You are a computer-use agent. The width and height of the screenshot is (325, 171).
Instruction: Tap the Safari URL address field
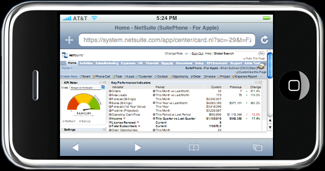point(167,40)
